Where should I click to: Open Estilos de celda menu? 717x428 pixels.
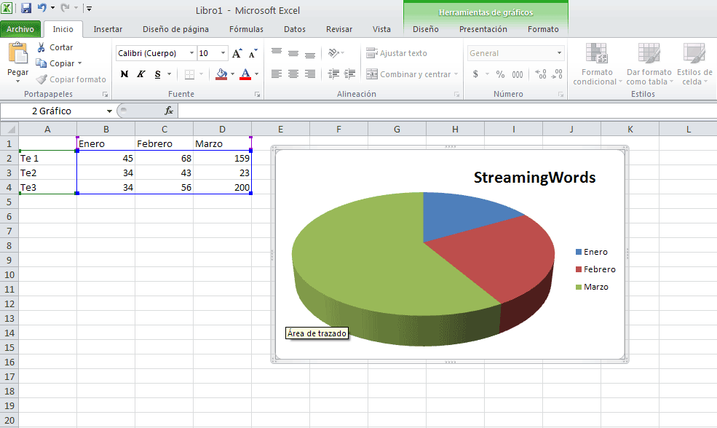coord(694,63)
